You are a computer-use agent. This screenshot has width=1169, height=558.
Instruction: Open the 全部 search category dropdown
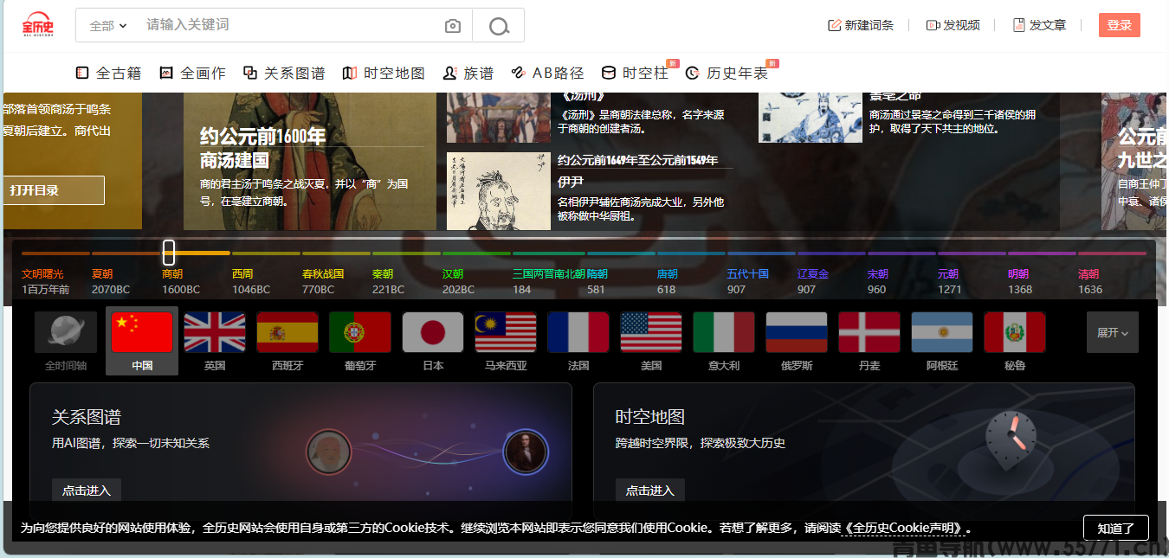coord(108,26)
